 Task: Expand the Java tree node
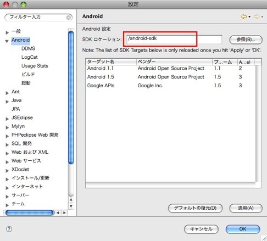pyautogui.click(x=7, y=102)
